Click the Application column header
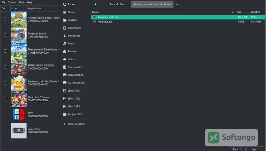The image size is (266, 151). pyautogui.click(x=43, y=8)
